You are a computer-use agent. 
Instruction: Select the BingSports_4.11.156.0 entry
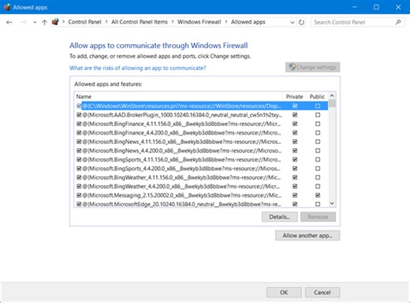point(182,160)
